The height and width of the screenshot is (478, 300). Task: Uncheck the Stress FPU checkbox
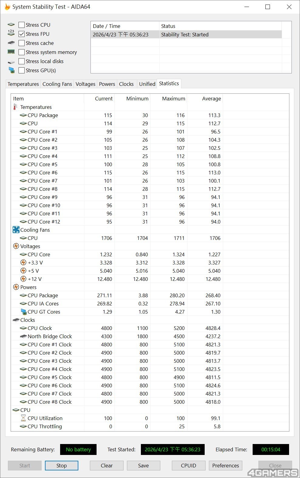pyautogui.click(x=22, y=34)
